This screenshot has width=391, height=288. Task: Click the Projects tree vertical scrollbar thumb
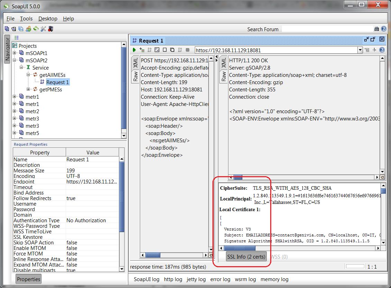(124, 88)
